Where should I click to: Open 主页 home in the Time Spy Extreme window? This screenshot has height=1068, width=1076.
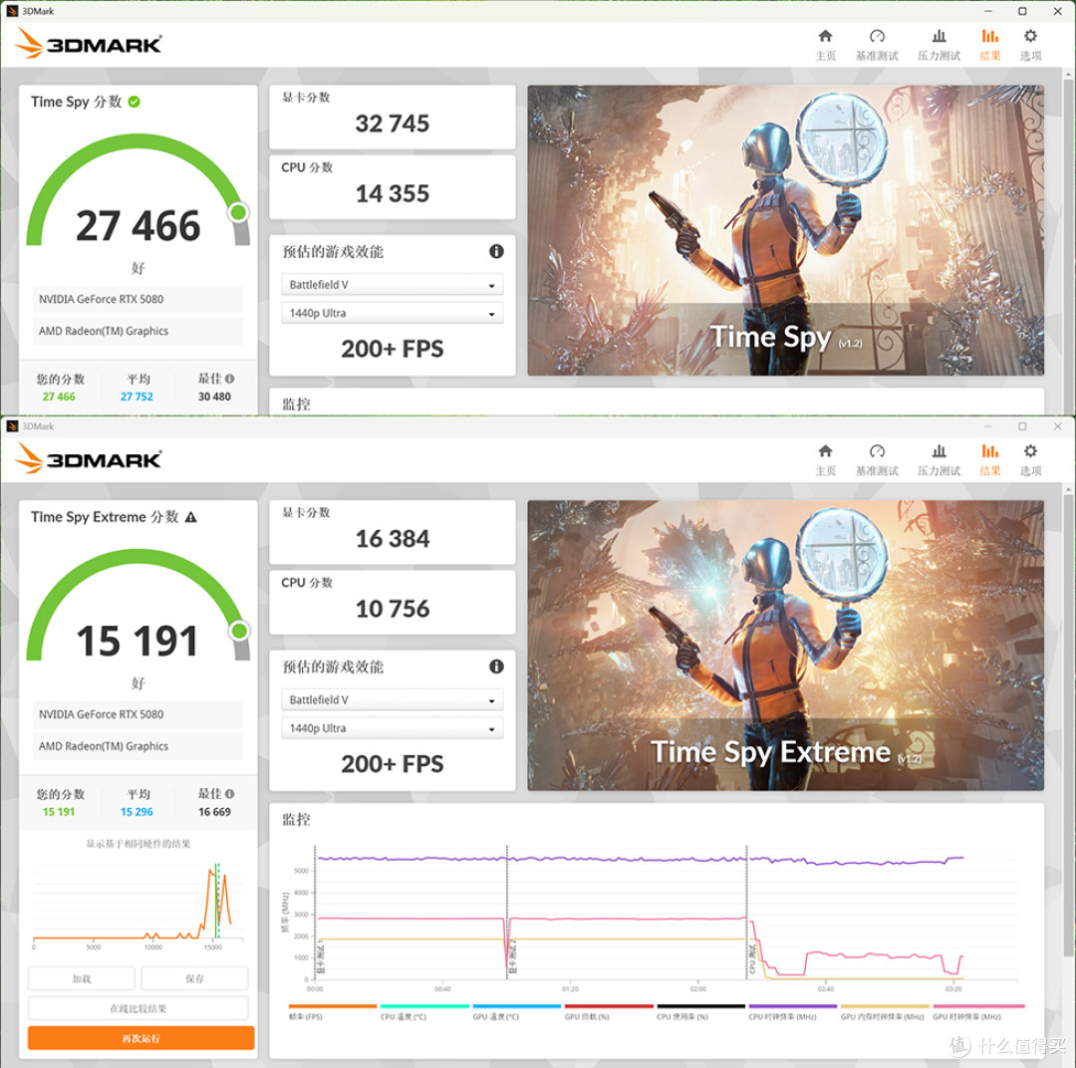825,460
